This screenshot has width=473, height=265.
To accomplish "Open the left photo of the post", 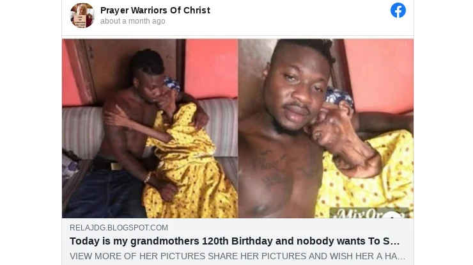I will (x=150, y=129).
